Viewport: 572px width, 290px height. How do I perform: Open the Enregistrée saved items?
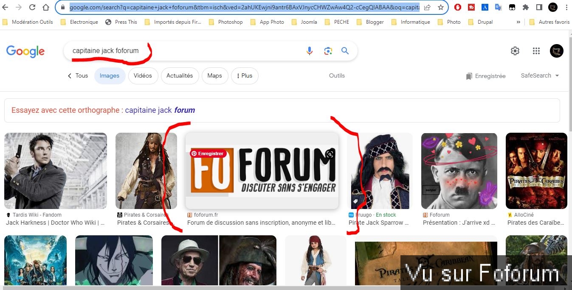click(x=486, y=76)
